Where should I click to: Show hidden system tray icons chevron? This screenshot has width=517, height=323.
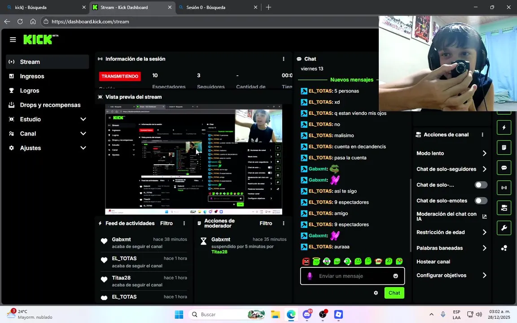[x=431, y=314]
